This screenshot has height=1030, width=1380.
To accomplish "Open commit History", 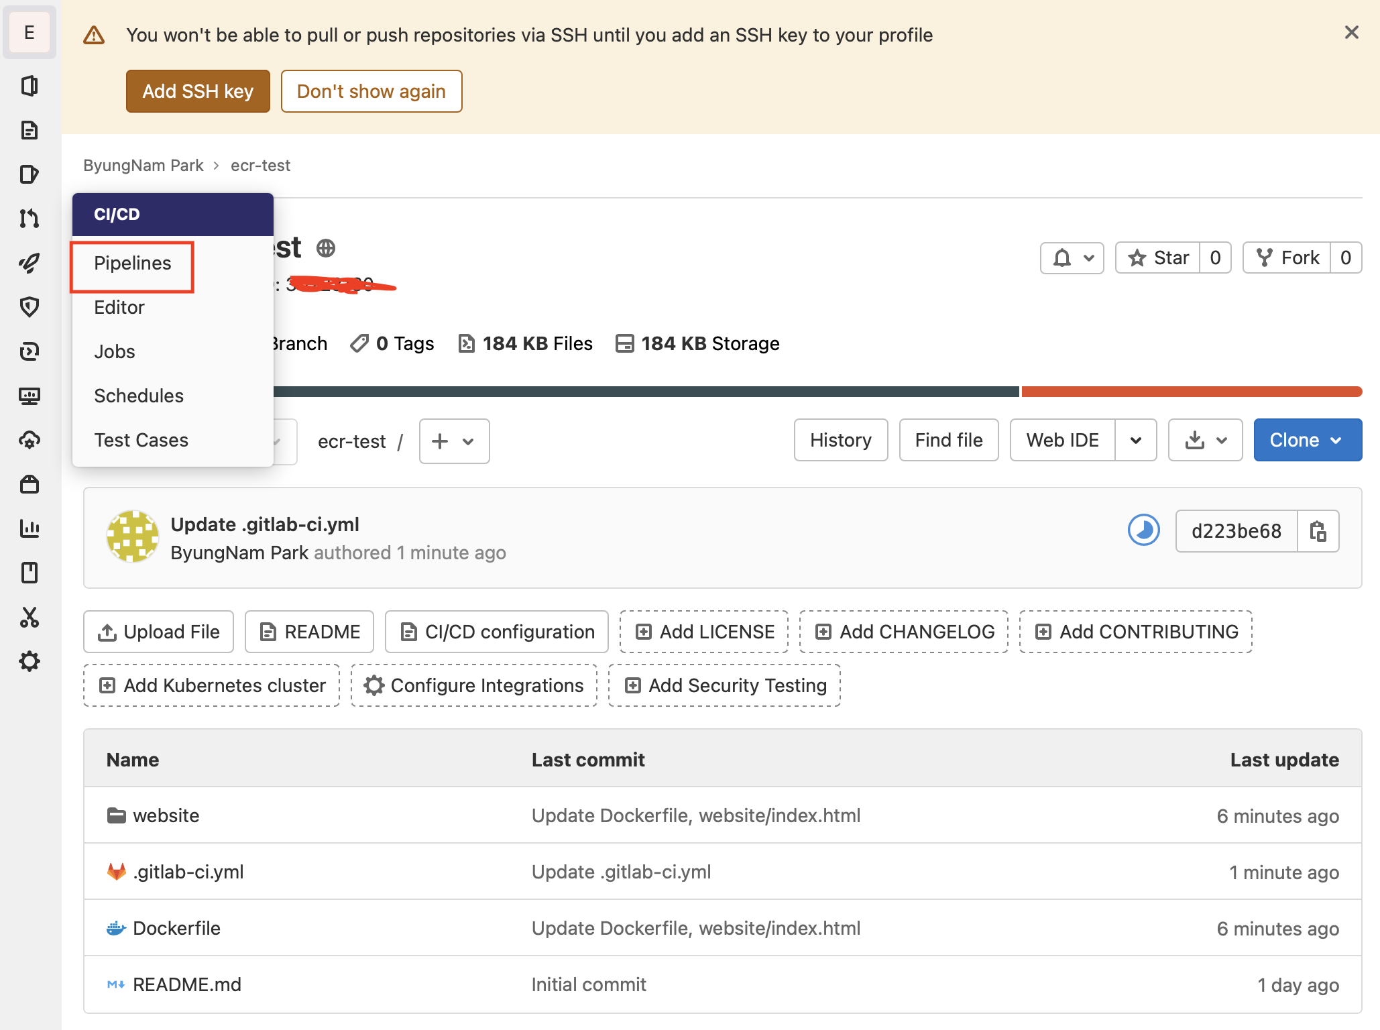I will coord(841,440).
